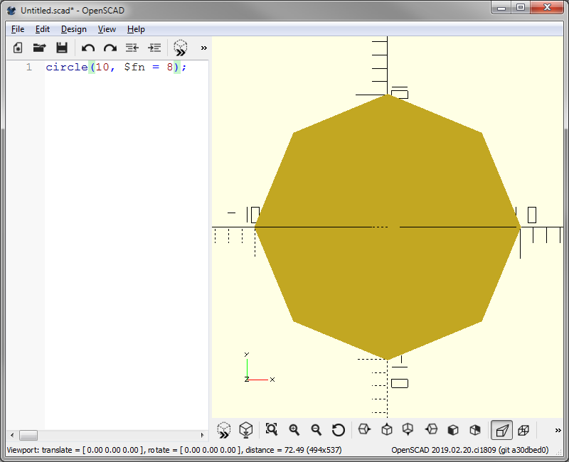
Task: Click the editor scrollbar right arrow
Action: point(201,435)
